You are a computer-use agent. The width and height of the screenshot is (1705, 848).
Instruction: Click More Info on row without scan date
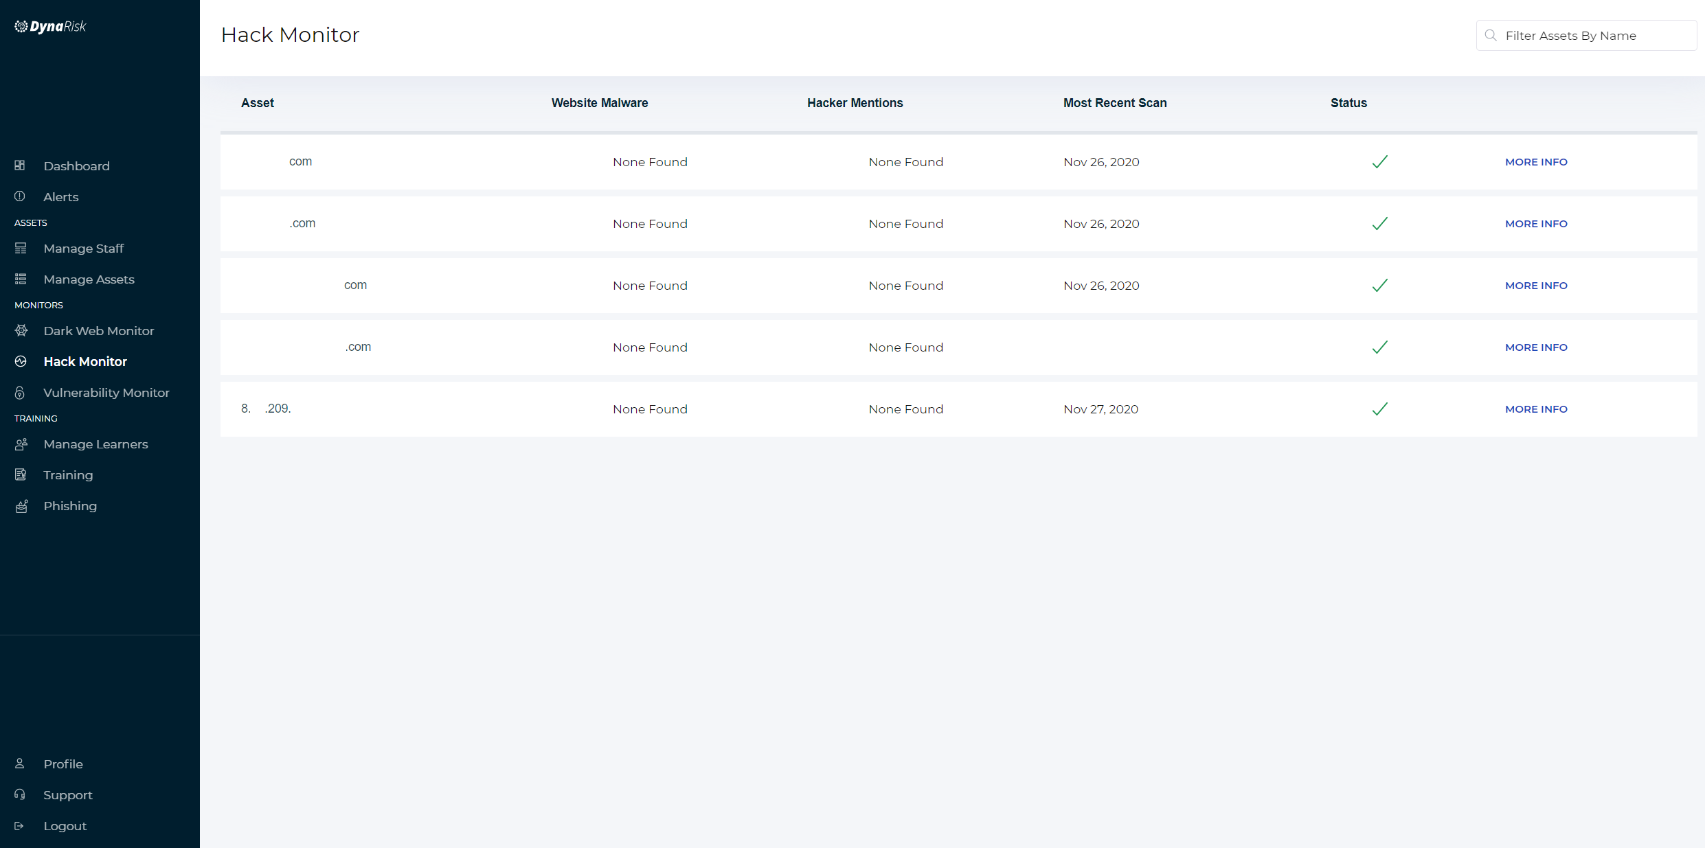tap(1536, 347)
